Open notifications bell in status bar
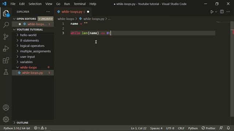 228,128
